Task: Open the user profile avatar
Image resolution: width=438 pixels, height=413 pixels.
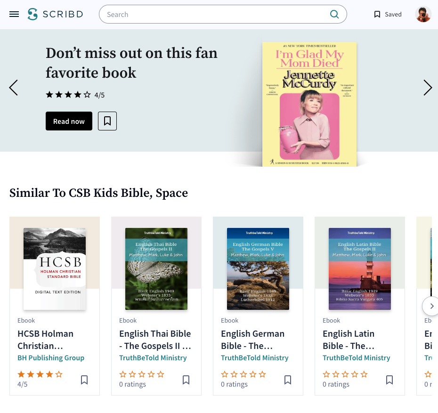Action: point(423,14)
